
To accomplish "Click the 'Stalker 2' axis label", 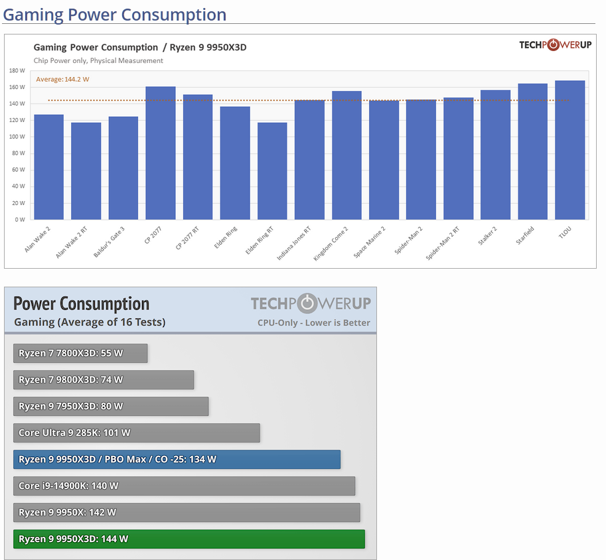I will (487, 236).
